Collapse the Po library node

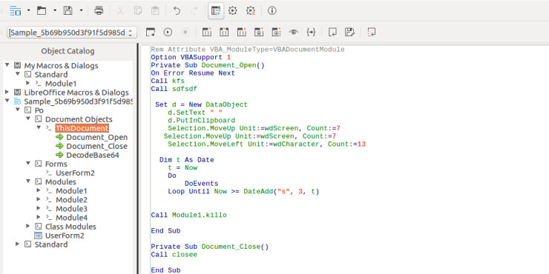click(x=18, y=110)
